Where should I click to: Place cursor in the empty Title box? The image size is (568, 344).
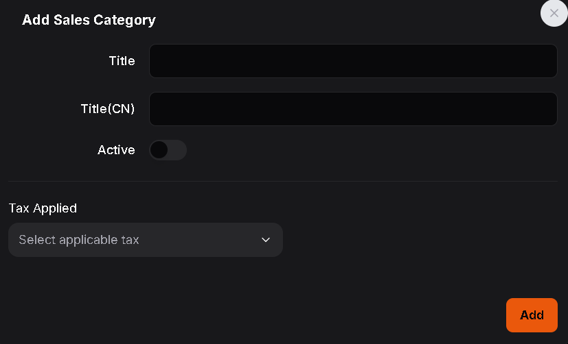coord(352,61)
